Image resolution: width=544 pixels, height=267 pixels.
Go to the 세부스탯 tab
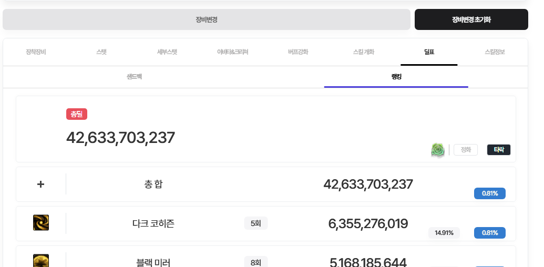point(167,52)
